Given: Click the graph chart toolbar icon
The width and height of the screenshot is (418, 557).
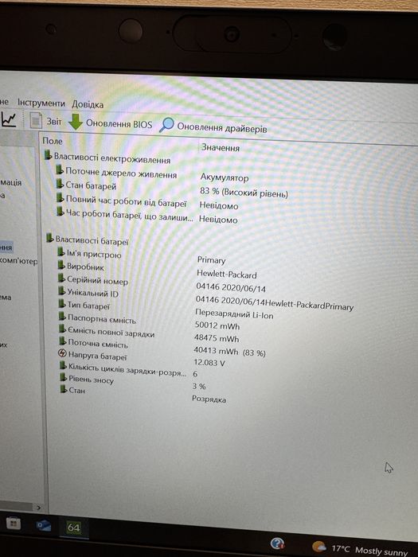Looking at the screenshot, I should (9, 119).
